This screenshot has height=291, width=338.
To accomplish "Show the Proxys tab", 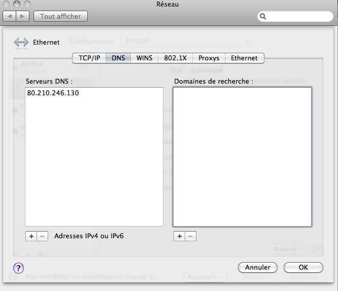I will (209, 58).
